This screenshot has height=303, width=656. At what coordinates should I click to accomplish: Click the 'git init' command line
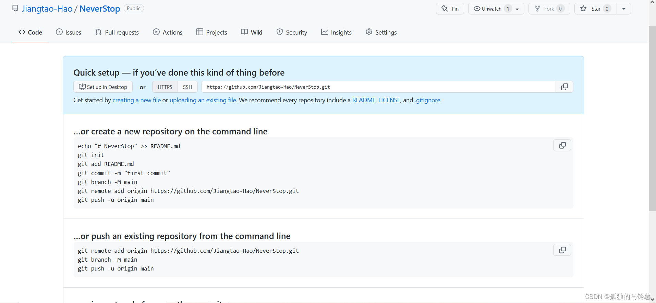91,155
